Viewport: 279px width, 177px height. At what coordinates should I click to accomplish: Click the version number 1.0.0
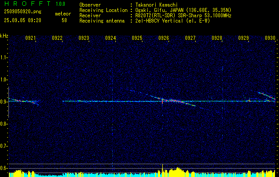point(60,4)
